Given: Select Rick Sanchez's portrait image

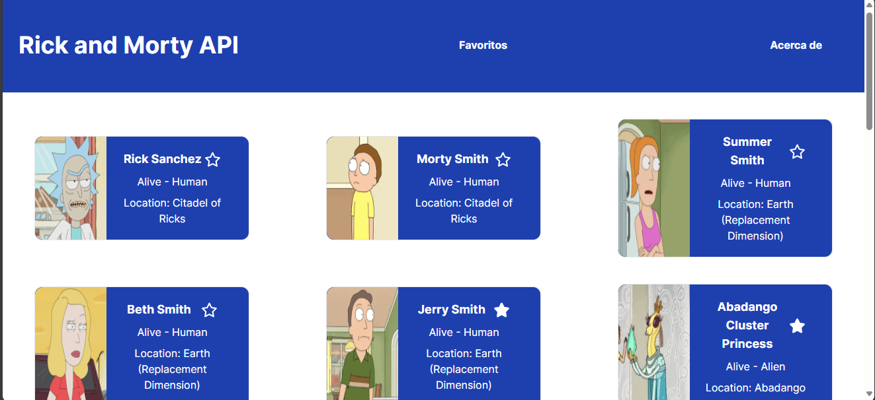Looking at the screenshot, I should tap(71, 188).
